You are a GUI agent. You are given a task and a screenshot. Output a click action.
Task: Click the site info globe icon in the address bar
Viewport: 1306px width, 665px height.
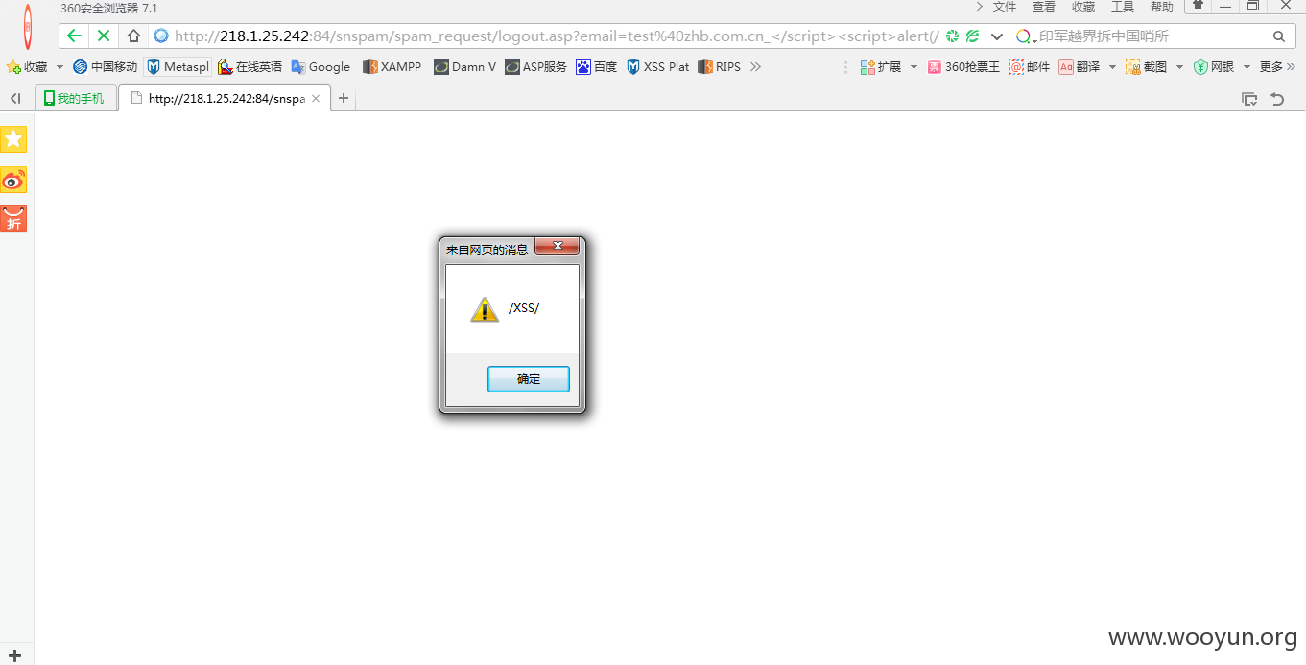coord(161,36)
